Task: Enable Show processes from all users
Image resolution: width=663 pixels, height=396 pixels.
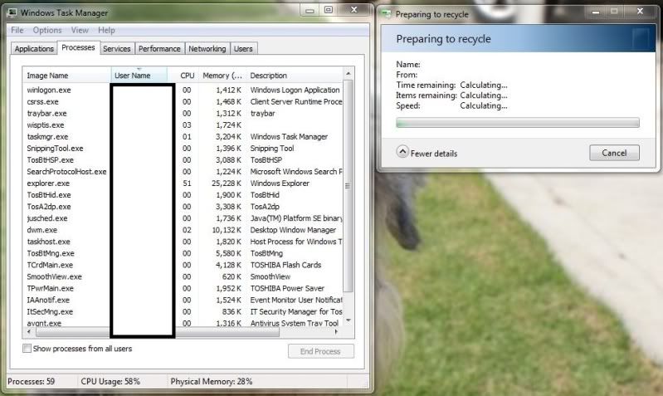Action: (x=27, y=349)
